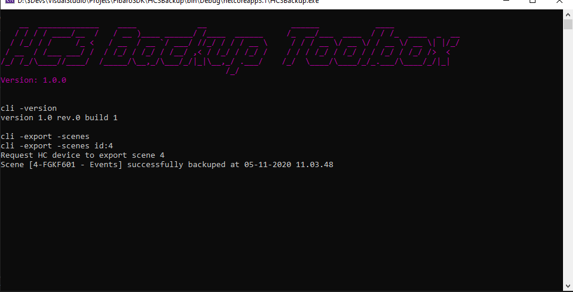This screenshot has width=573, height=292.
Task: Click the vertical scrollbar thumb
Action: pyautogui.click(x=568, y=24)
